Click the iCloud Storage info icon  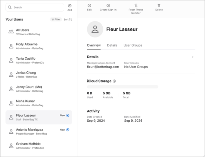[x=114, y=81]
